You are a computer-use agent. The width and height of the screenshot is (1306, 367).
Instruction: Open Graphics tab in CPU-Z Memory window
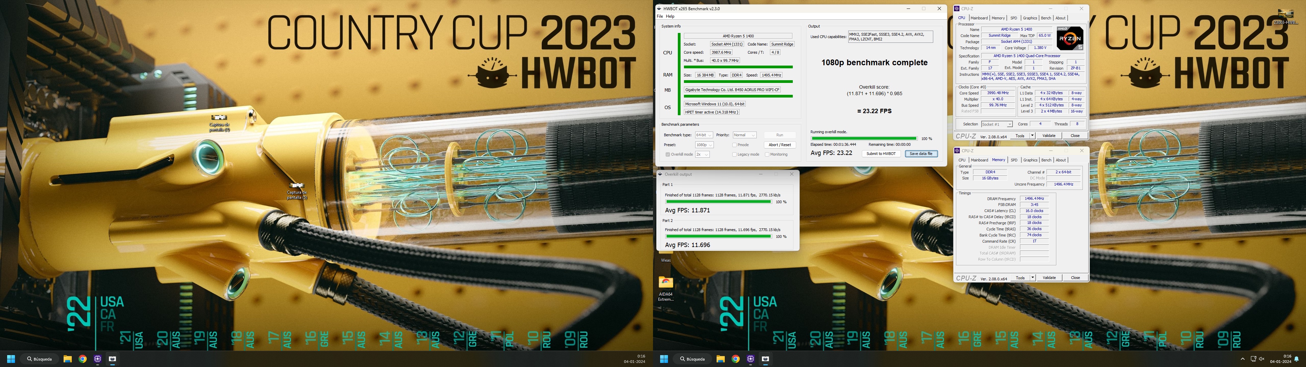pyautogui.click(x=1030, y=160)
